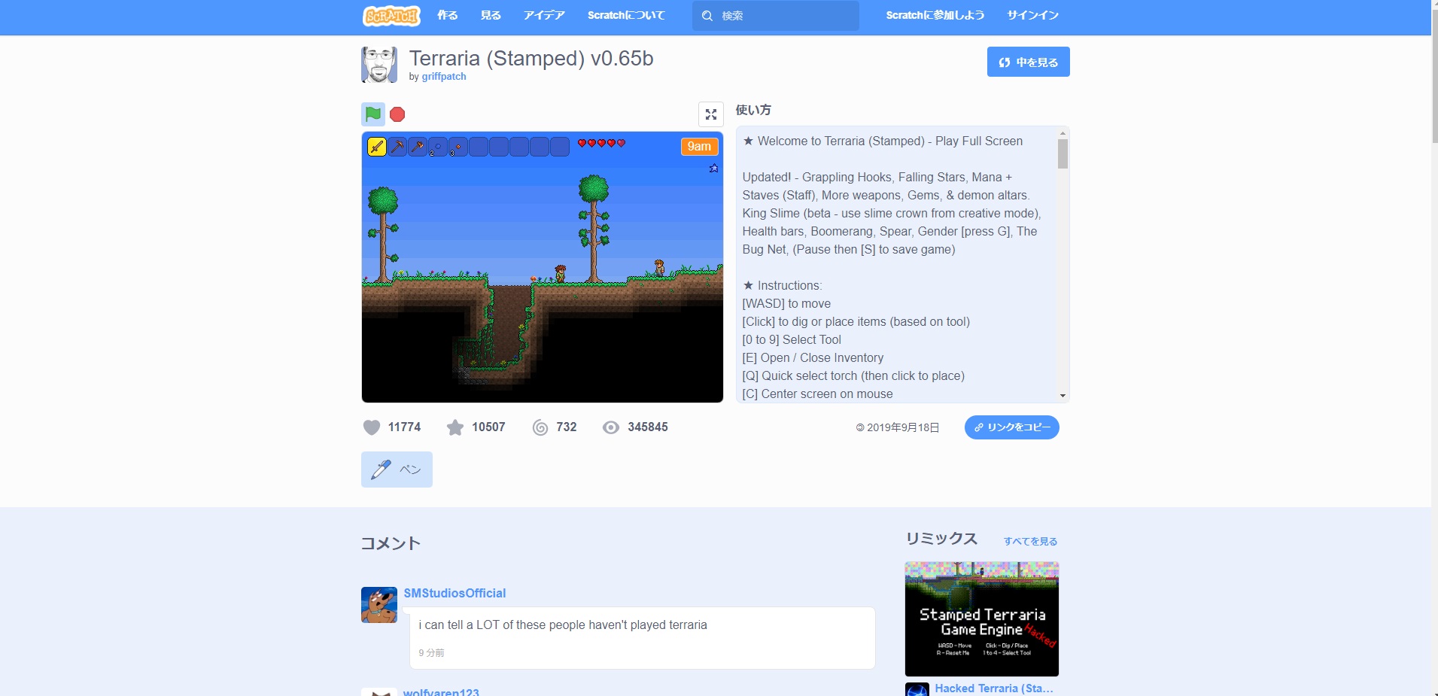The height and width of the screenshot is (696, 1438).
Task: Click the ペン (Pen) extension chip
Action: 397,470
